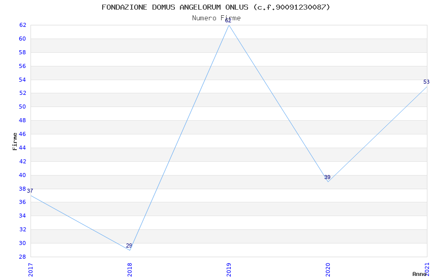
Task: Click the Firme y-axis label
Action: pyautogui.click(x=15, y=142)
